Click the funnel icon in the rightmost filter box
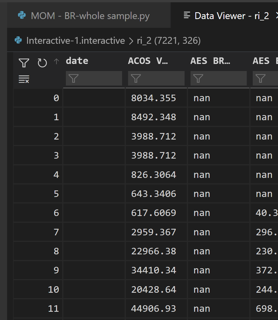278x320 pixels. (x=260, y=79)
